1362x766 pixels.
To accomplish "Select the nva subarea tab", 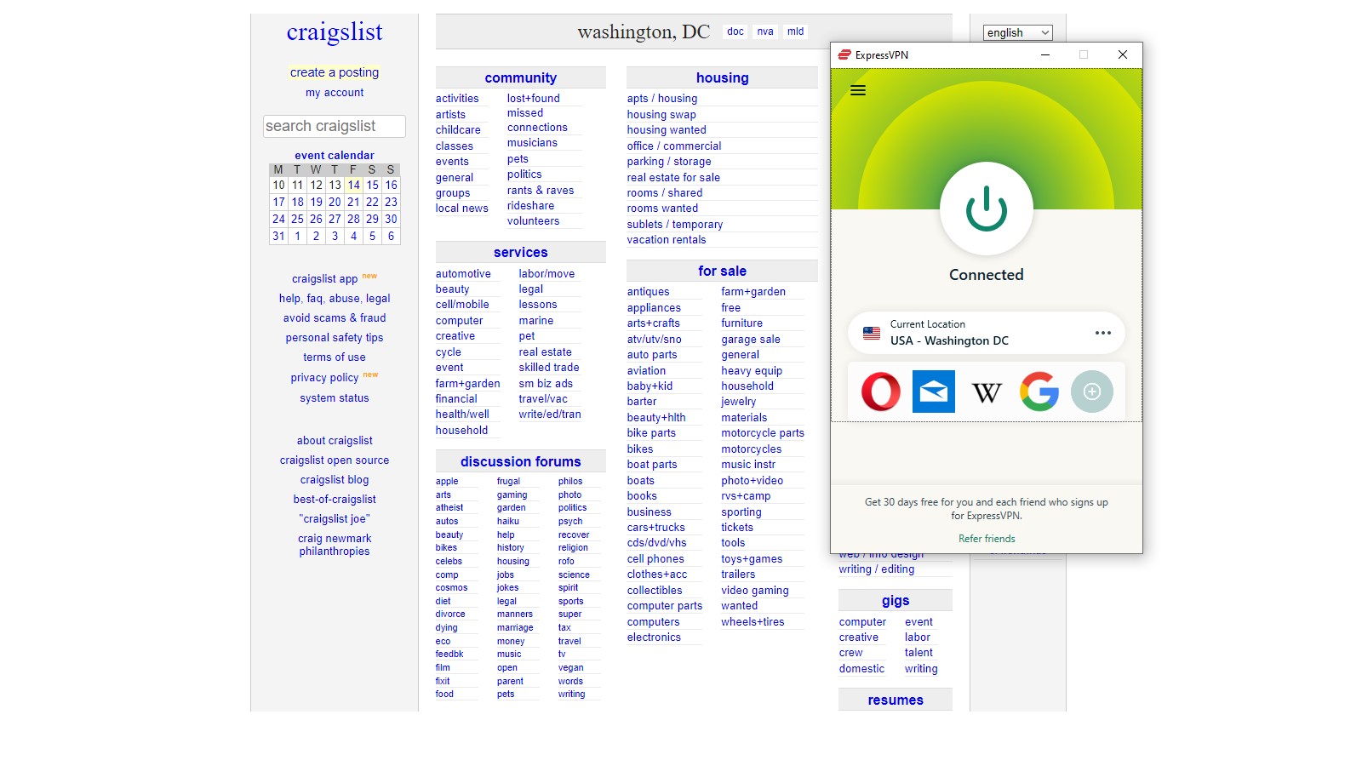I will click(x=765, y=31).
